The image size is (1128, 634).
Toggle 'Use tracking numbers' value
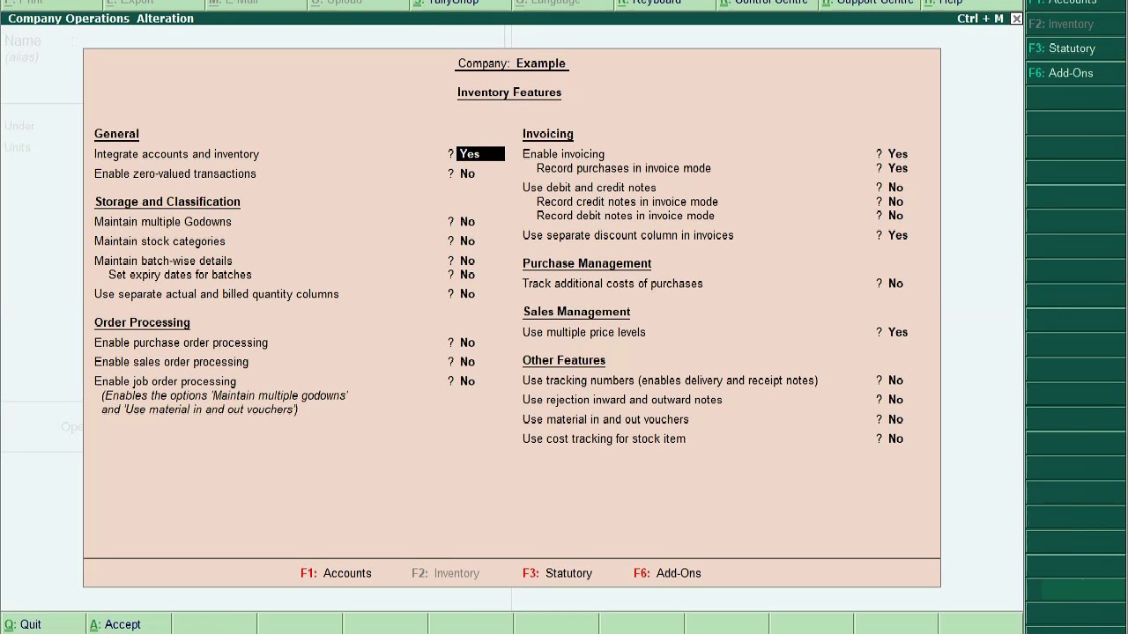pyautogui.click(x=895, y=380)
